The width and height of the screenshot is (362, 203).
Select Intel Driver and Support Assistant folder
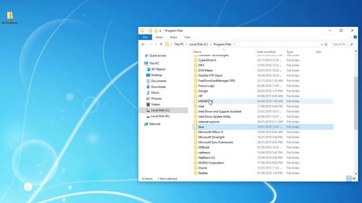pos(262,112)
